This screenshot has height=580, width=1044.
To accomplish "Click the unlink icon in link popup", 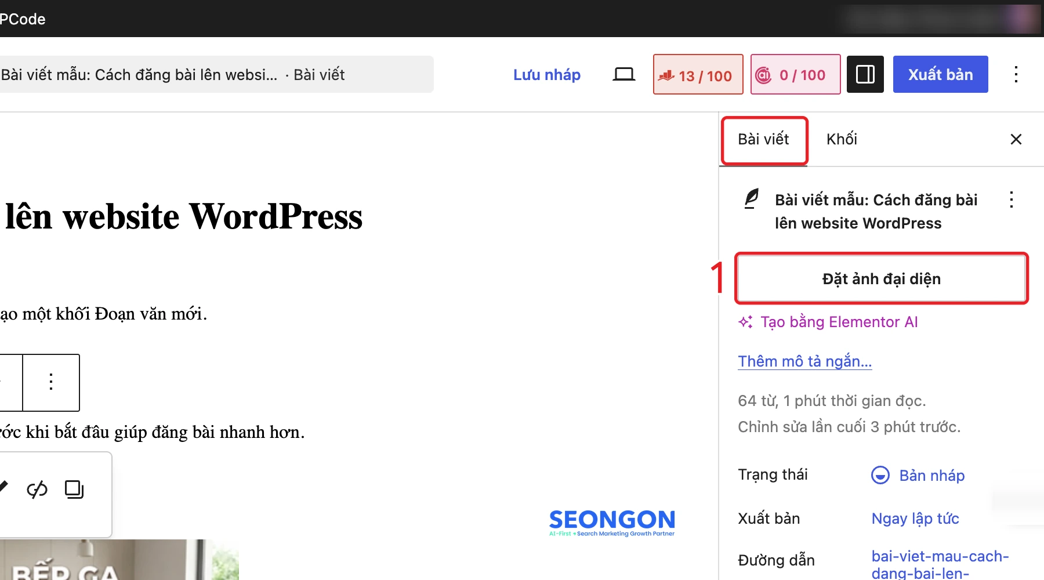I will (37, 490).
